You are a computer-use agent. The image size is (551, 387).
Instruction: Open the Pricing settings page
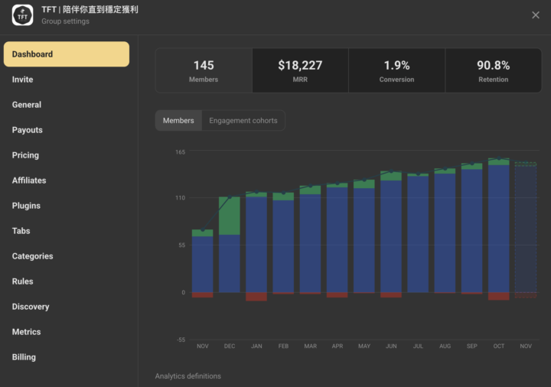[x=25, y=155]
